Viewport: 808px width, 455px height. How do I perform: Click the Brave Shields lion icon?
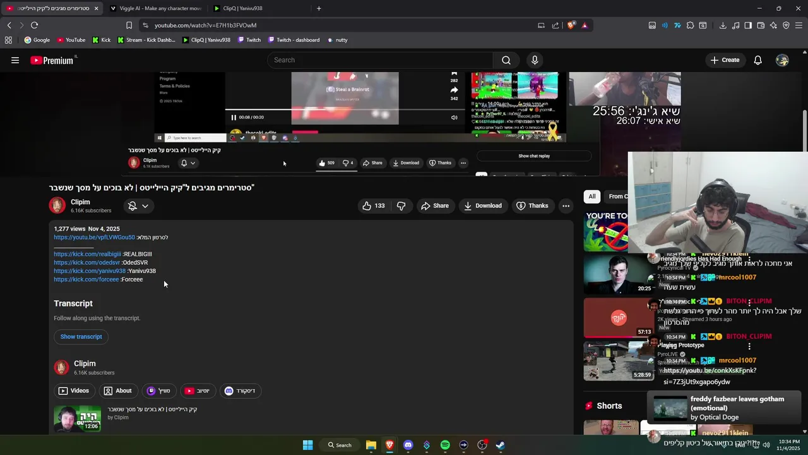click(571, 25)
